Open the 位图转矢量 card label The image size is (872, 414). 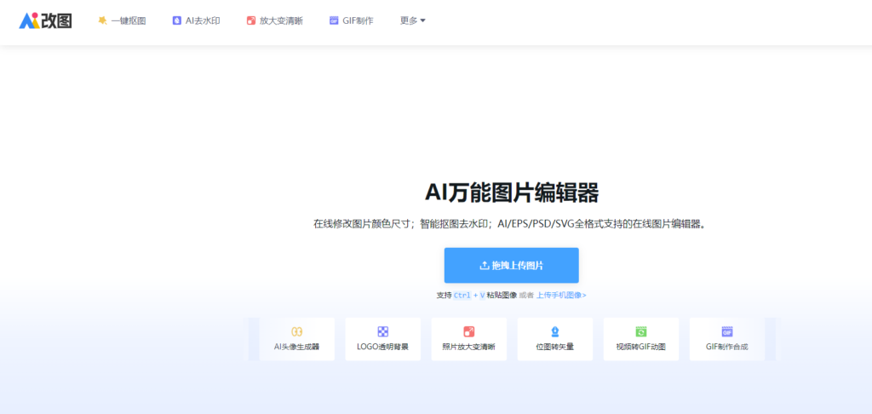555,347
